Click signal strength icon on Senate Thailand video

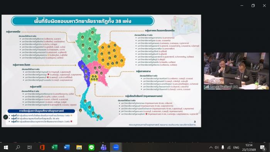[x=207, y=86]
